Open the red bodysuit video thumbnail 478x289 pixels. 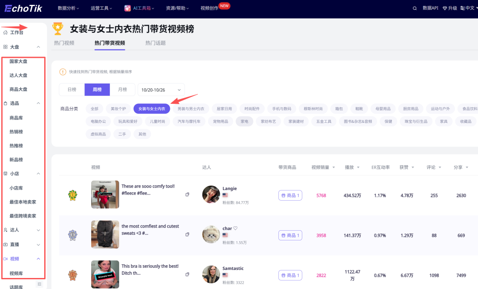[x=105, y=194]
